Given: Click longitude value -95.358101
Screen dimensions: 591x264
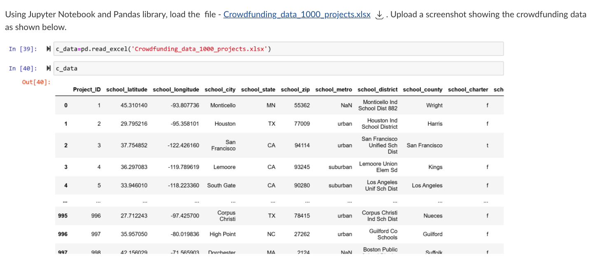Looking at the screenshot, I should [x=185, y=124].
